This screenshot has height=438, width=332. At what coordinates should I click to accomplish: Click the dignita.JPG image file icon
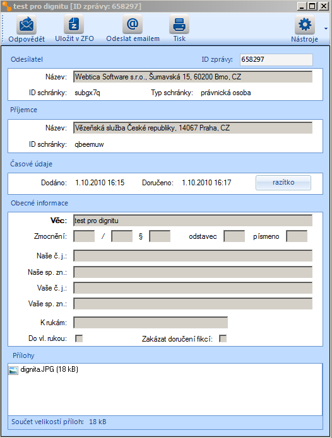coord(13,371)
